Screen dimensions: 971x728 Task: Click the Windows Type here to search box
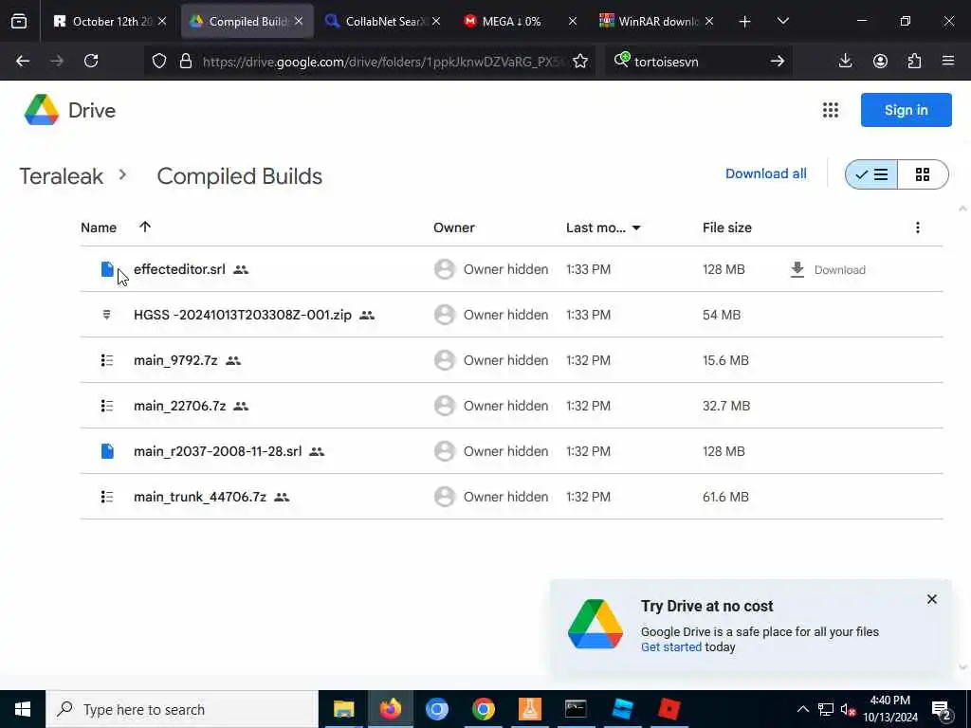tap(182, 709)
